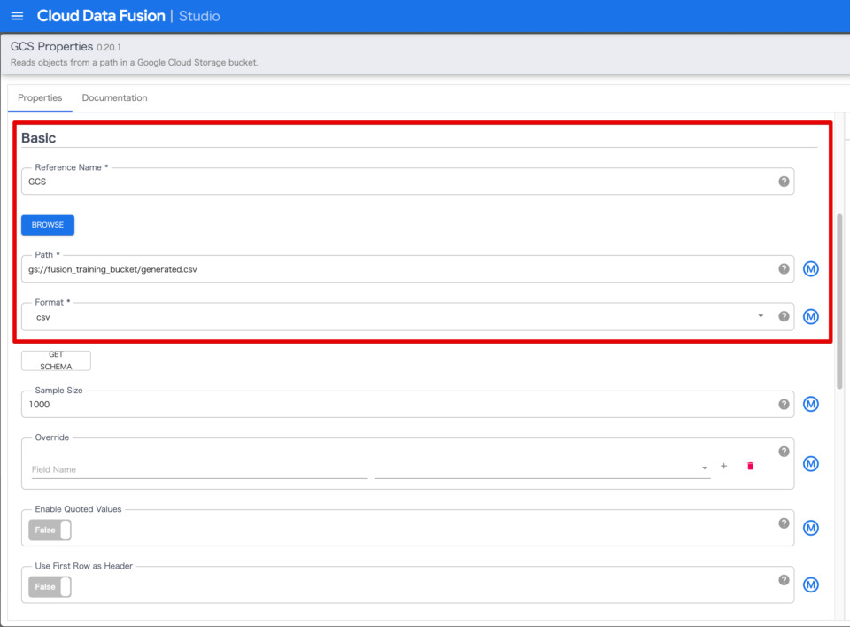Add an Override row with the plus icon

723,465
